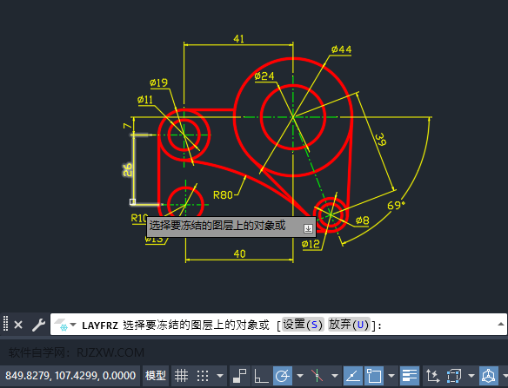508x388 pixels.
Task: Click the tooltip's down-arrow options icon
Action: [308, 228]
